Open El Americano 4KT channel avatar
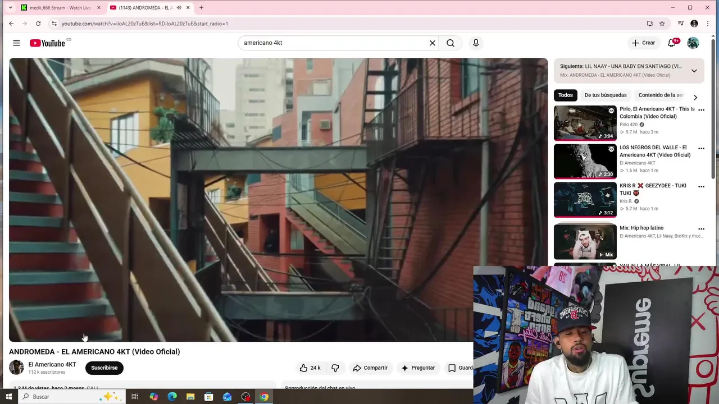 tap(16, 368)
